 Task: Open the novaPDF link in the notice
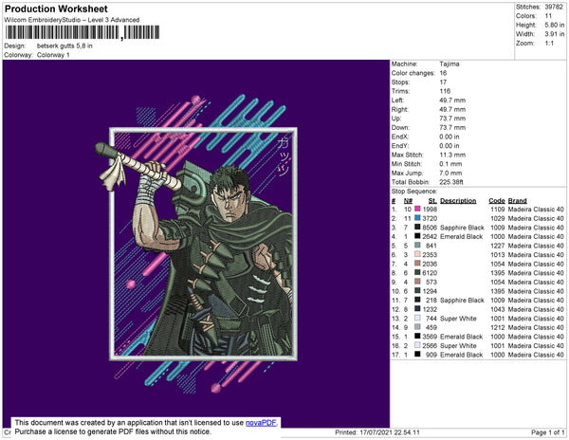tap(261, 423)
